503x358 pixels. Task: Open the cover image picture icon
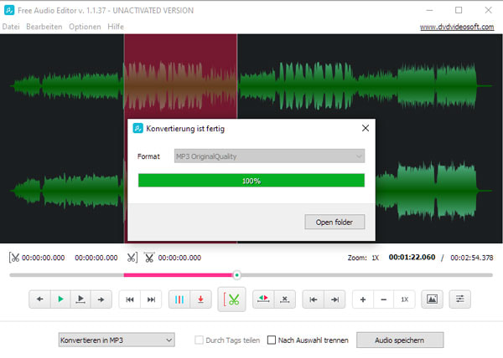coord(432,299)
